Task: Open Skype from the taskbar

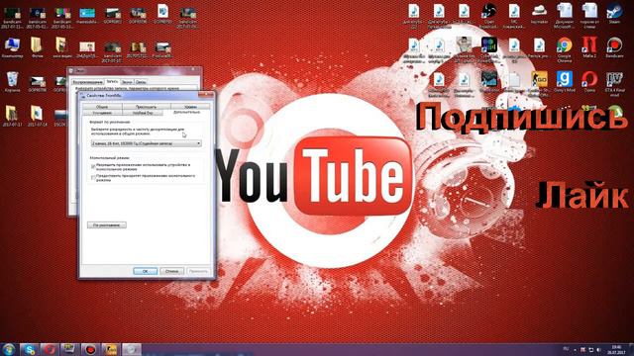Action: point(30,349)
